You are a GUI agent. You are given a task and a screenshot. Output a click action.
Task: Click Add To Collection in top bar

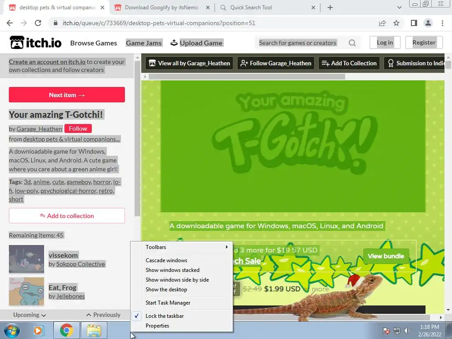click(349, 63)
